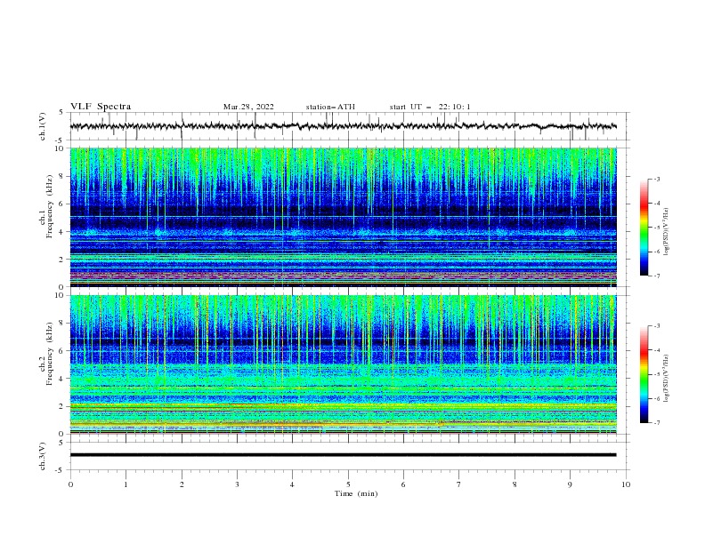Click the ch.2 'Frequency (kHz)' axis label

(50, 353)
